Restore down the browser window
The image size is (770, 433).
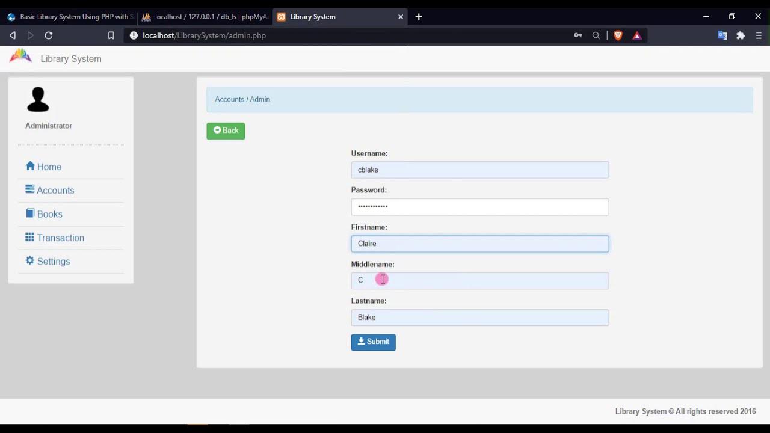[x=732, y=17]
